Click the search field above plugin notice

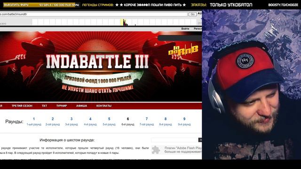point(174,140)
